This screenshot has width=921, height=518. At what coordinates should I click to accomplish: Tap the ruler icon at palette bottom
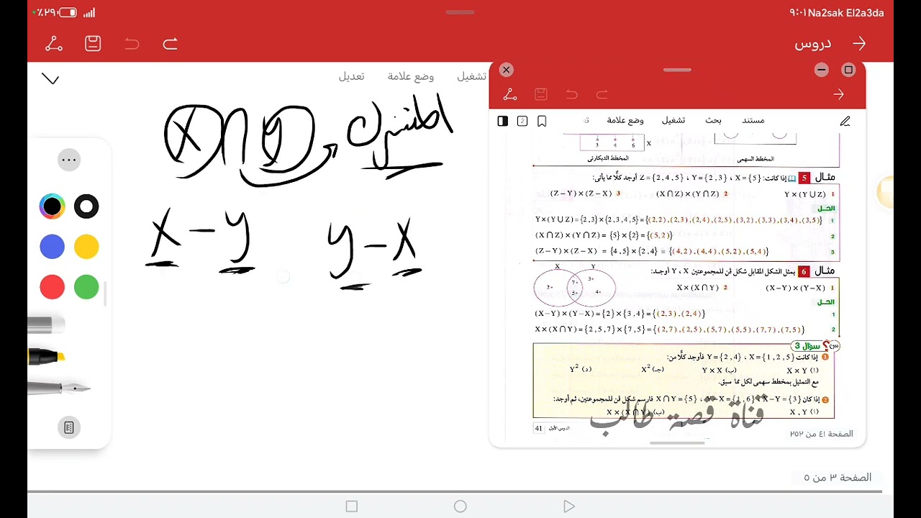tap(69, 428)
